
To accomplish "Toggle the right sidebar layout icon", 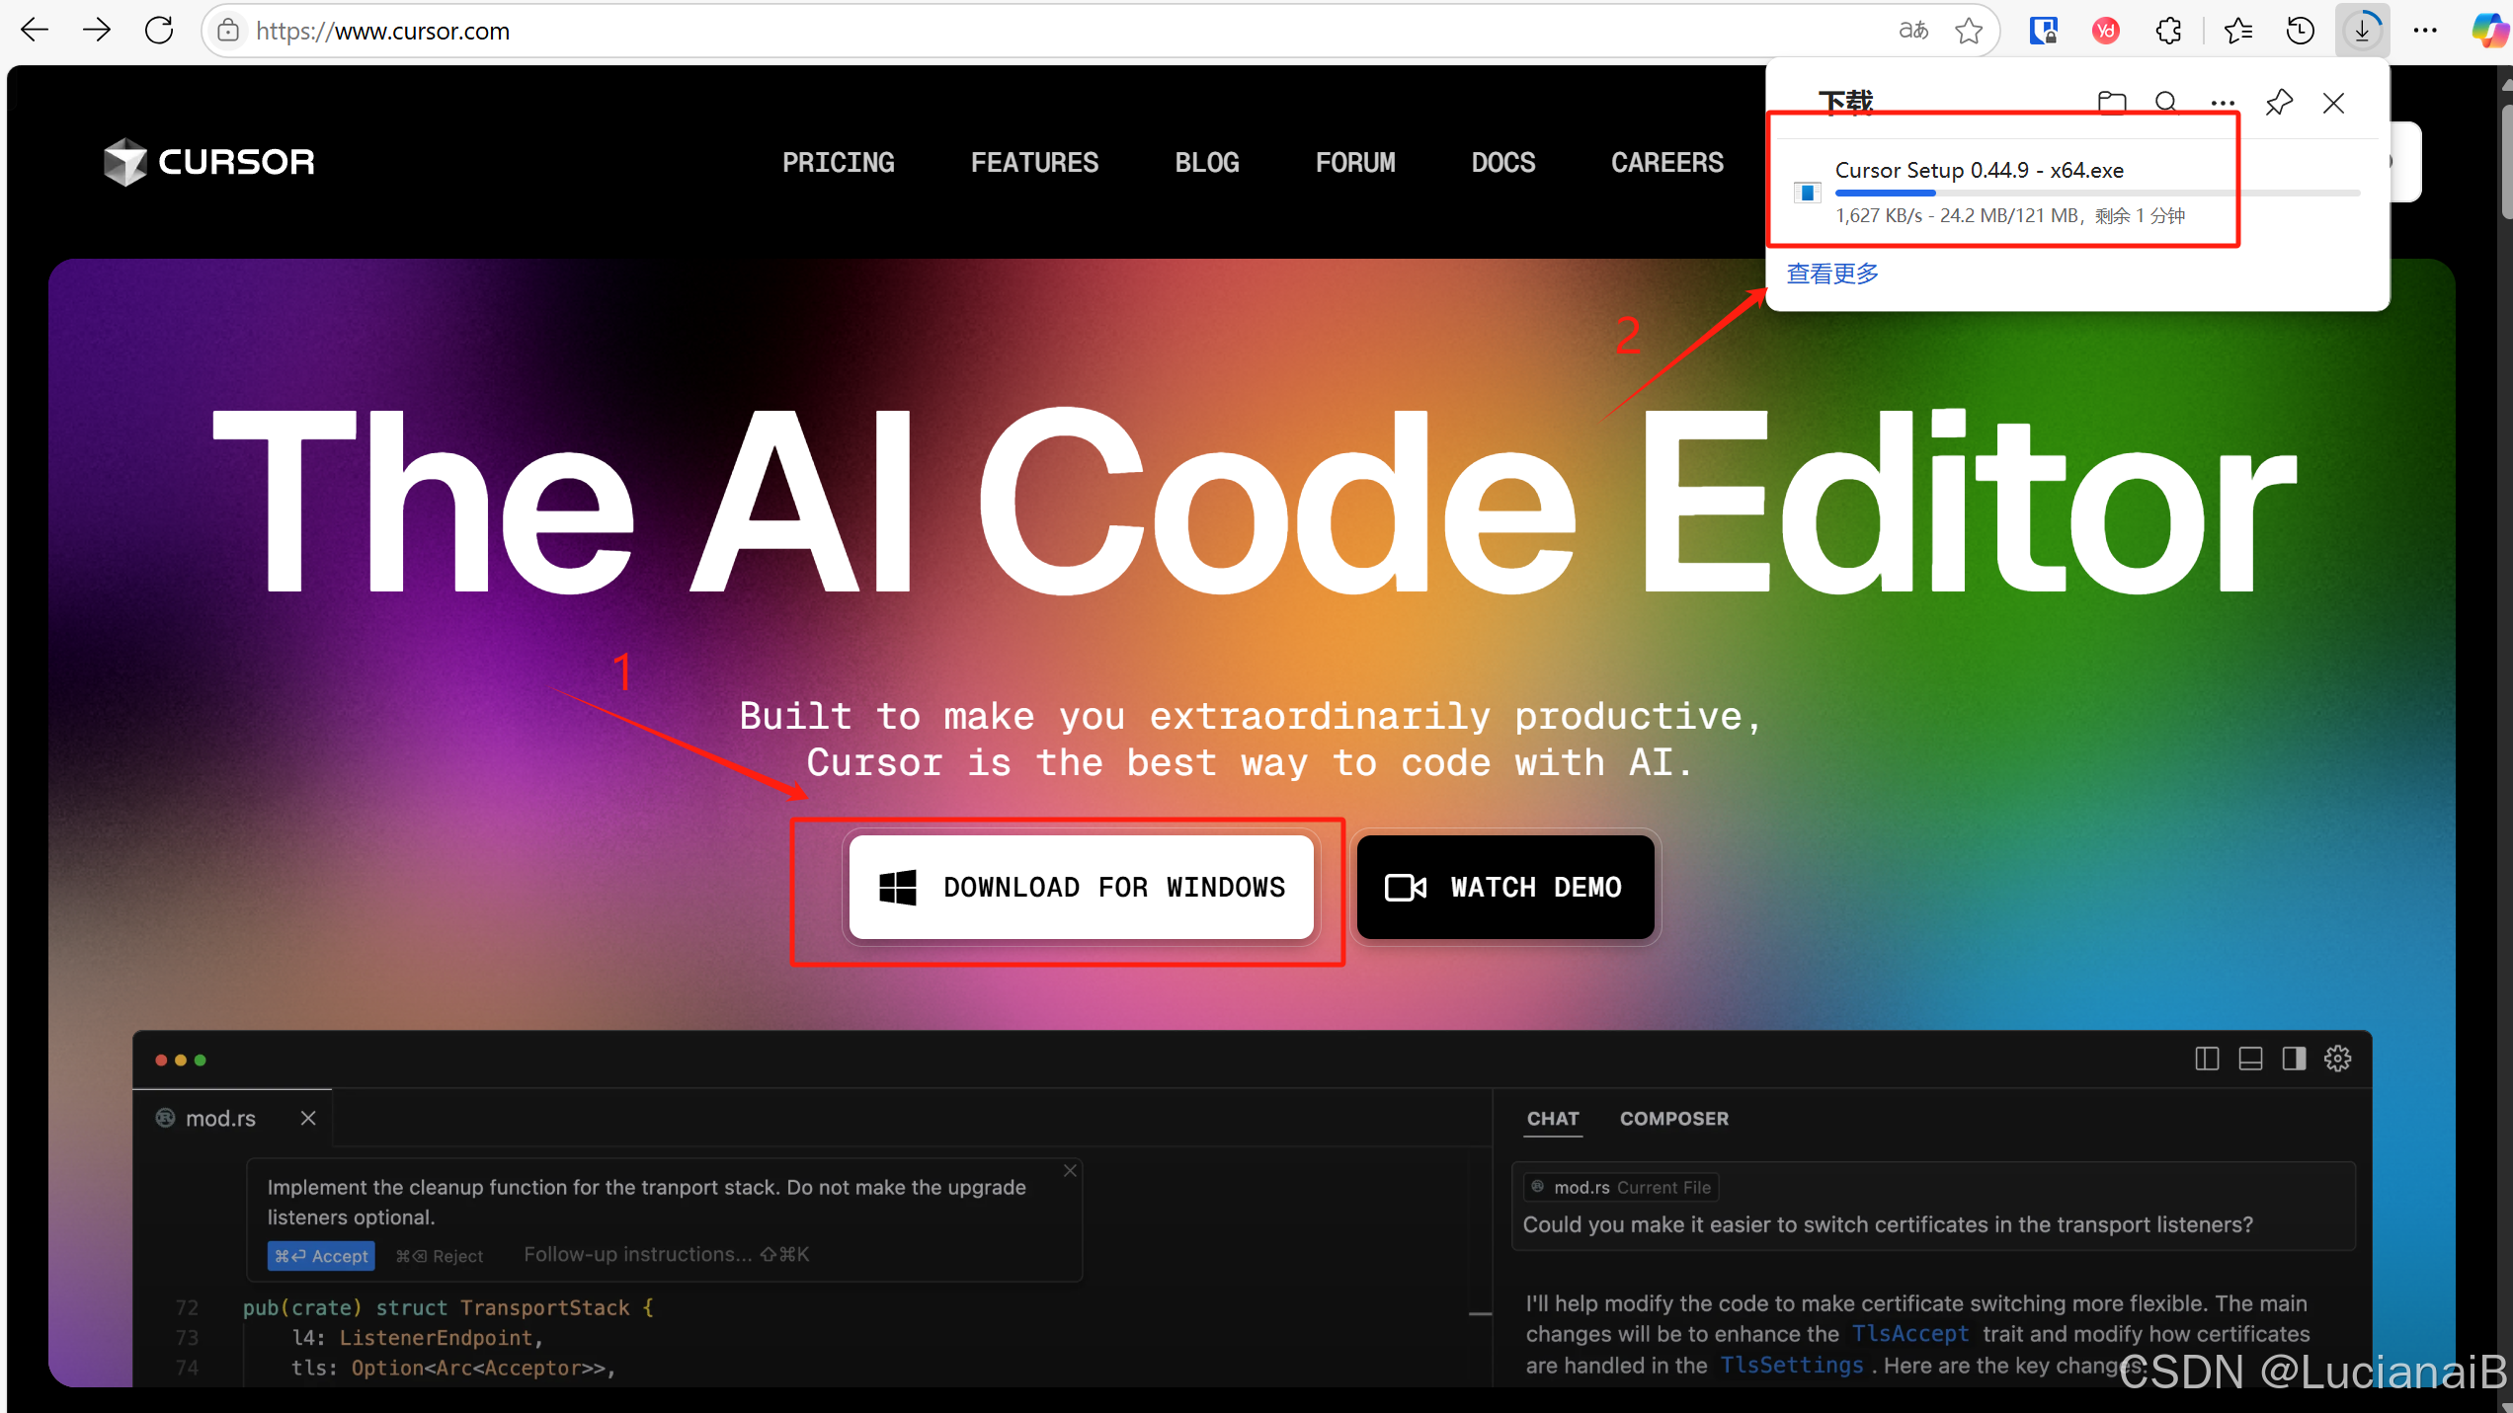I will pos(2294,1060).
